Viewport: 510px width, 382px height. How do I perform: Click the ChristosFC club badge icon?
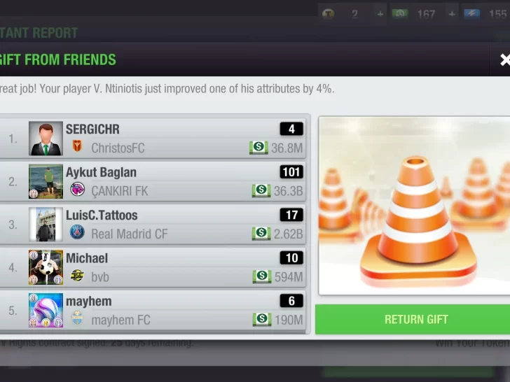[x=77, y=147]
